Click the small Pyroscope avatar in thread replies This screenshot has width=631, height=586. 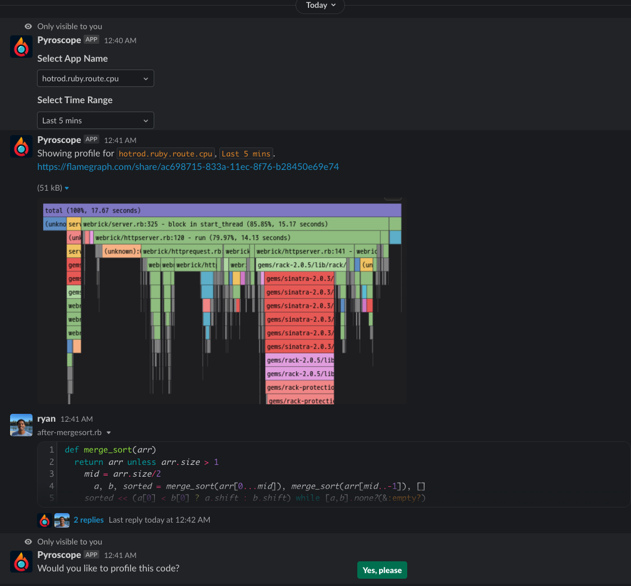click(x=45, y=520)
